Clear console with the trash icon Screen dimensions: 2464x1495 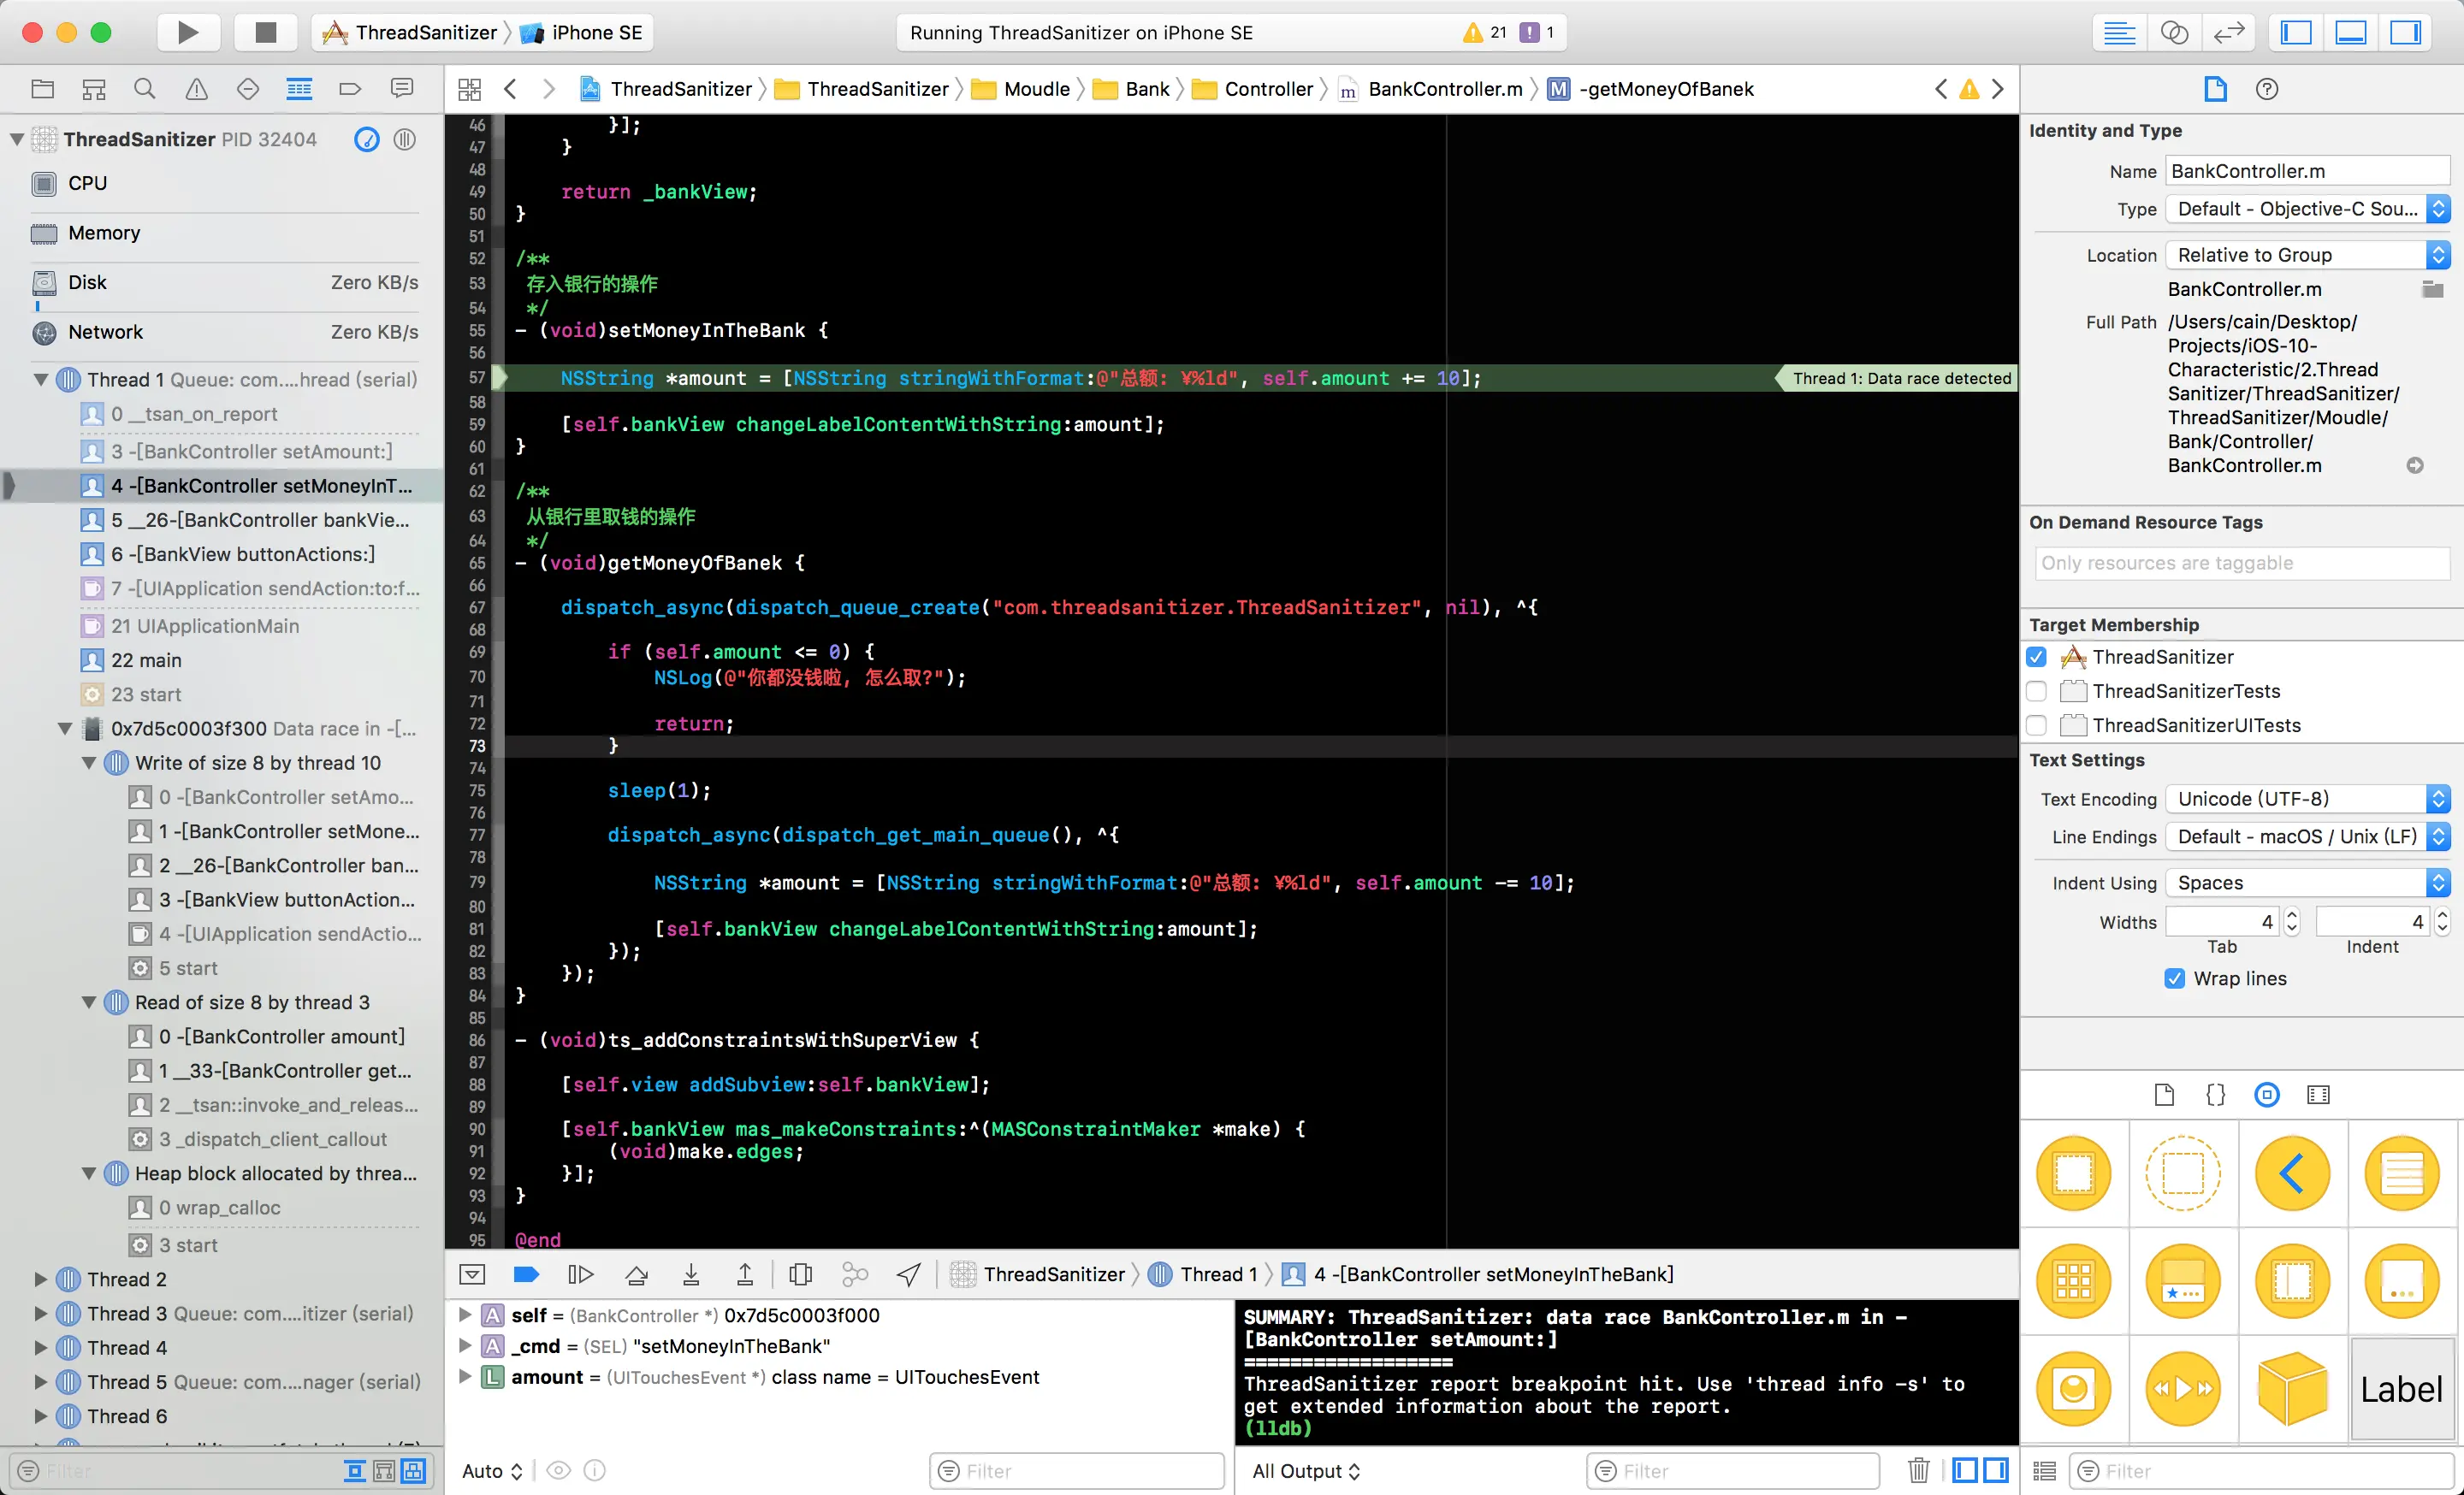1918,1470
